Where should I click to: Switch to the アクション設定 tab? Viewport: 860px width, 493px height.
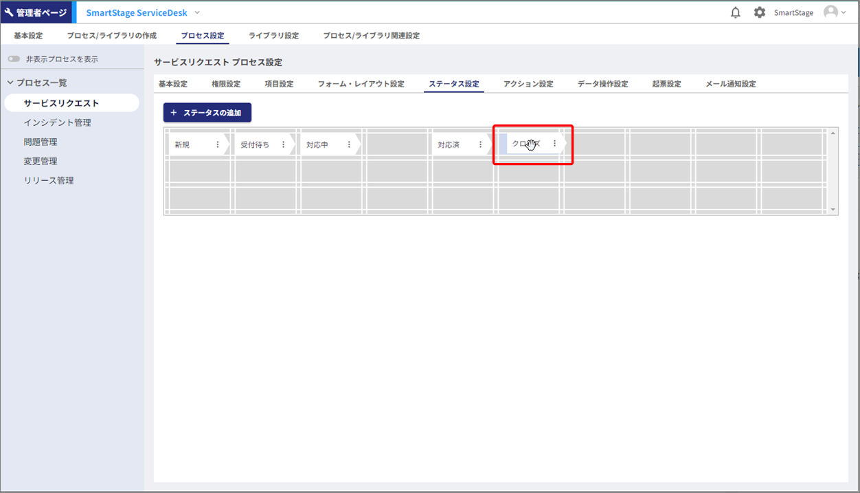528,84
